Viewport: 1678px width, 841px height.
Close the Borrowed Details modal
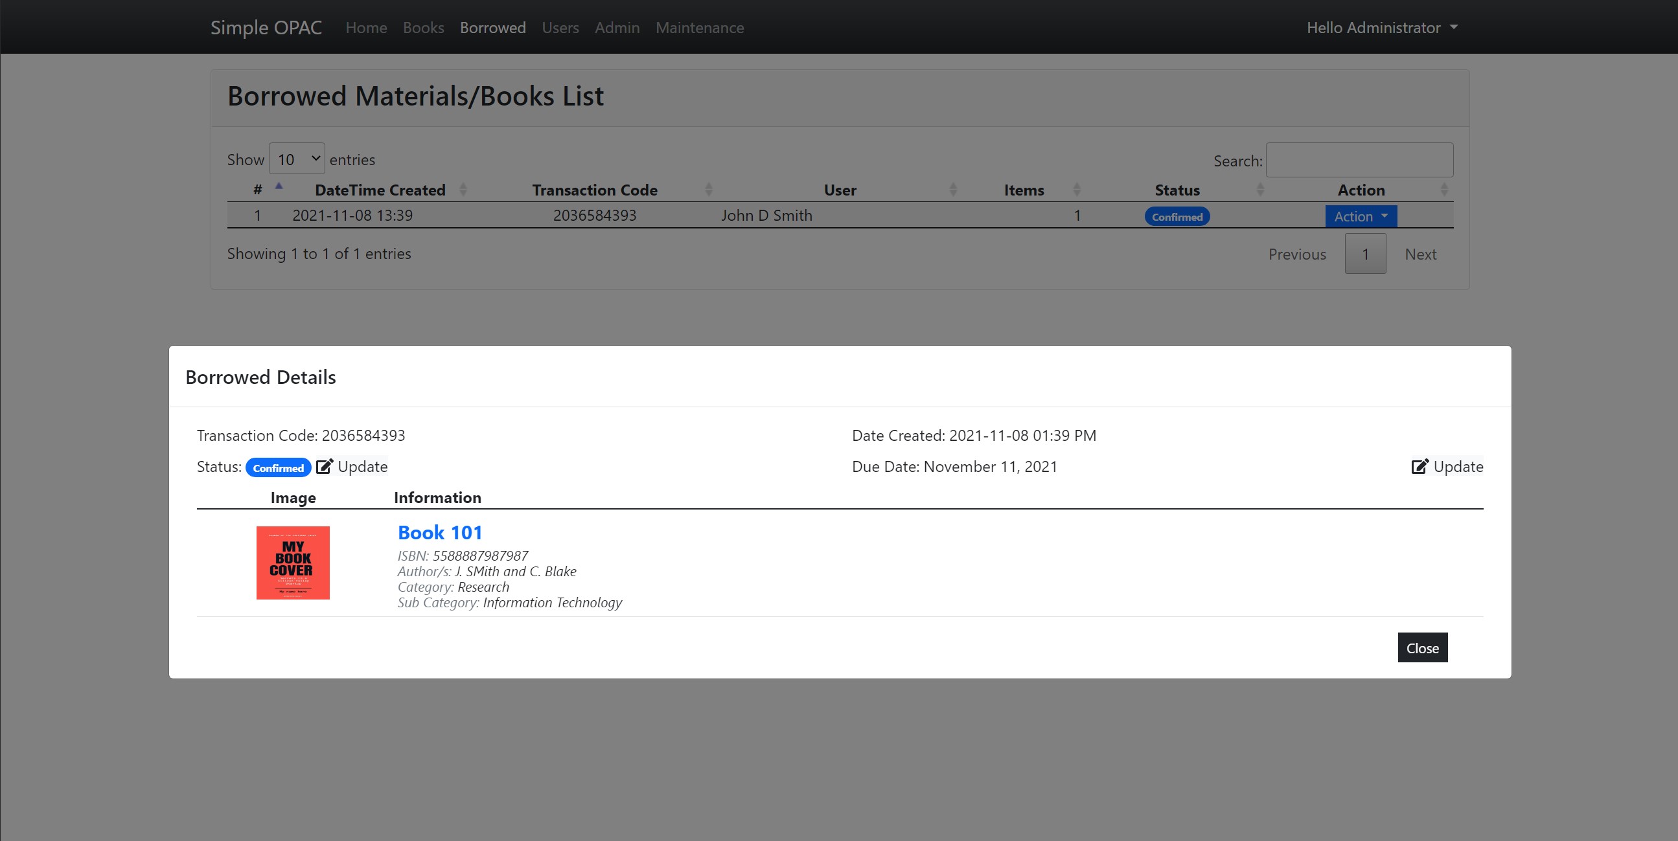(1423, 647)
